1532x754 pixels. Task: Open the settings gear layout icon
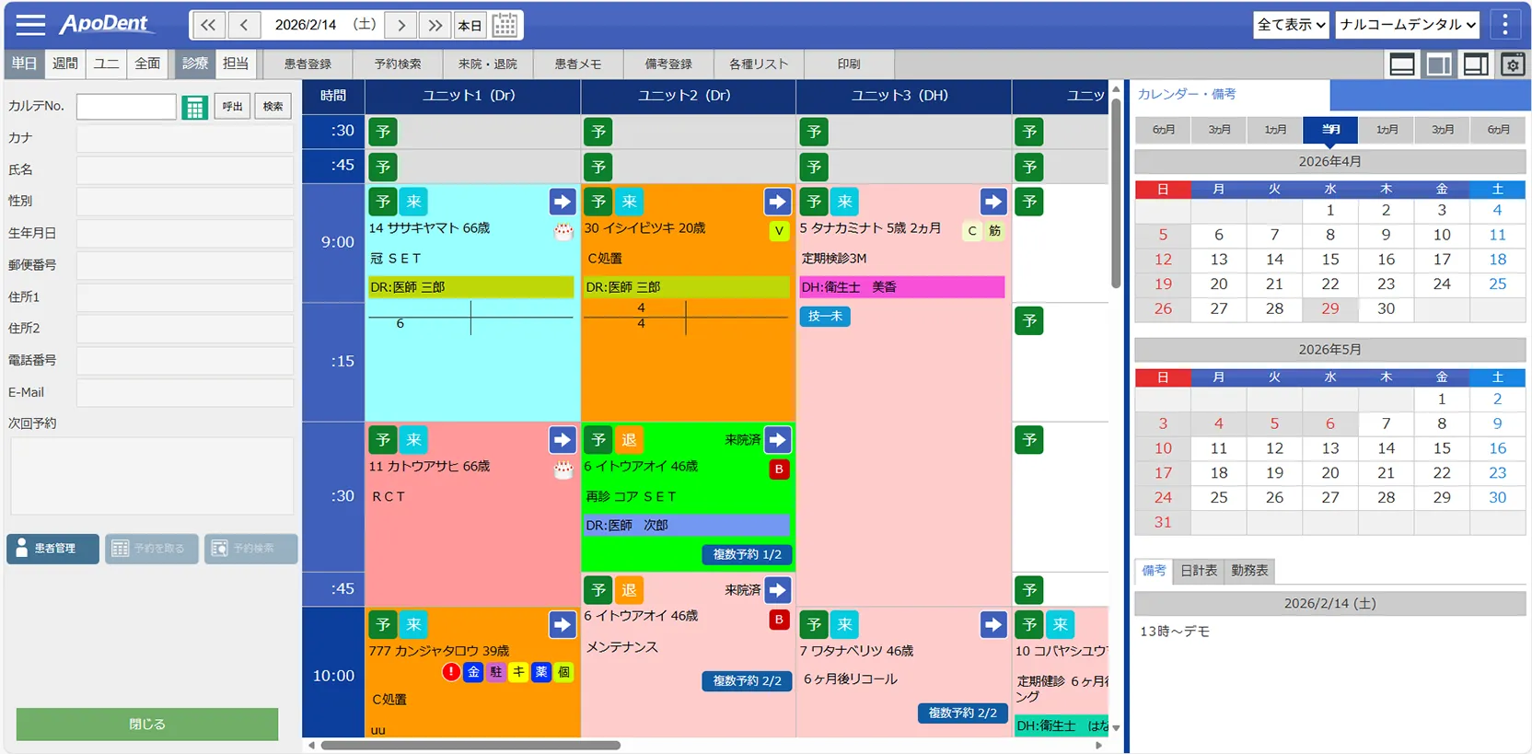[x=1513, y=64]
